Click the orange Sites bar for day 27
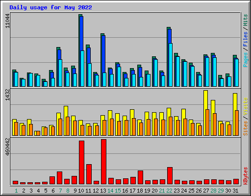Image resolution: width=251 pixels, height=196 pixels. pyautogui.click(x=207, y=122)
